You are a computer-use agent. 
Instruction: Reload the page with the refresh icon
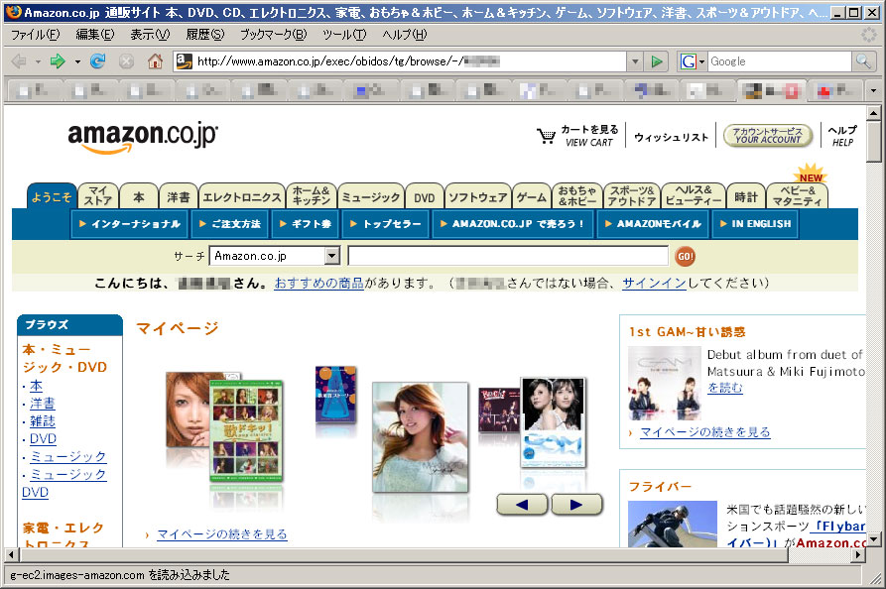pyautogui.click(x=97, y=61)
